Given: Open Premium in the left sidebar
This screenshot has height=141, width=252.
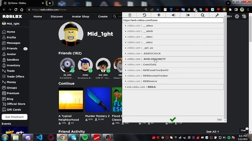Looking at the screenshot, I should coord(11,93).
